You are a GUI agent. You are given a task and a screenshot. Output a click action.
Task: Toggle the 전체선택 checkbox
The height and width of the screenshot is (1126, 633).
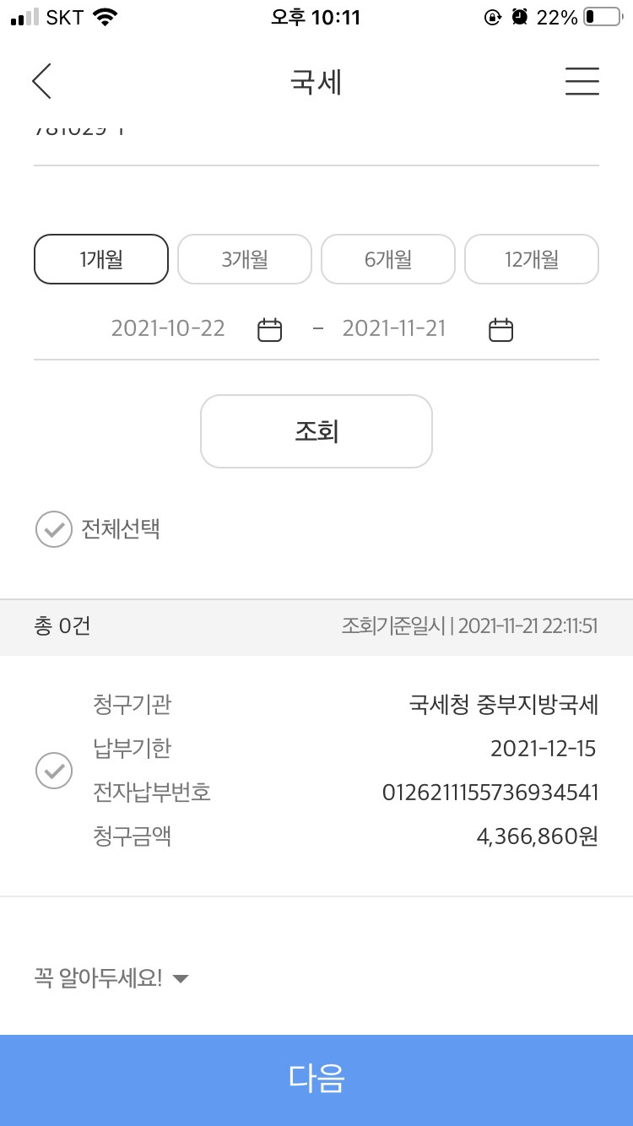[x=54, y=529]
